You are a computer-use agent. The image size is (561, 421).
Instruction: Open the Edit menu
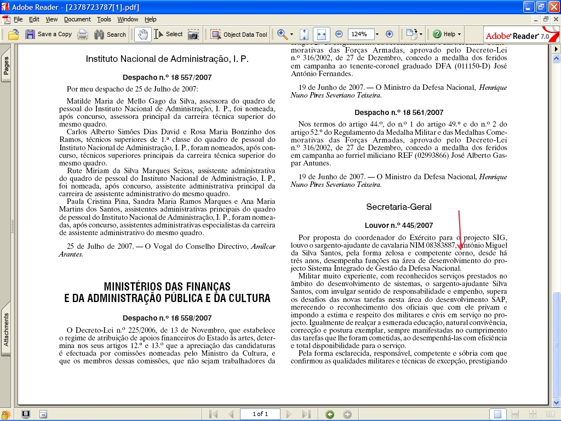tap(34, 19)
